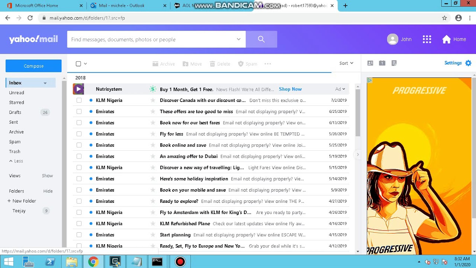Click the Compose button
476x268 pixels.
(33, 66)
